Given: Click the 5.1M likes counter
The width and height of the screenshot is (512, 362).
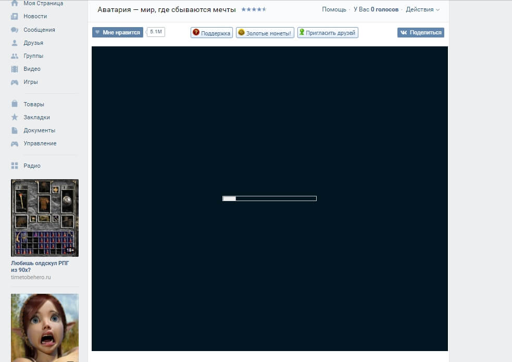Looking at the screenshot, I should coord(156,32).
